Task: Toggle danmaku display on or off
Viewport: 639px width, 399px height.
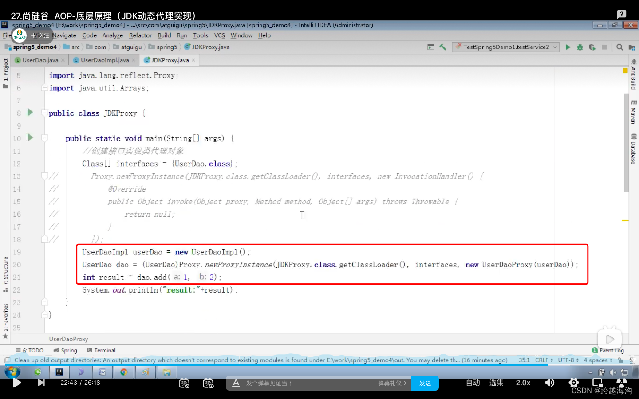Action: click(184, 383)
